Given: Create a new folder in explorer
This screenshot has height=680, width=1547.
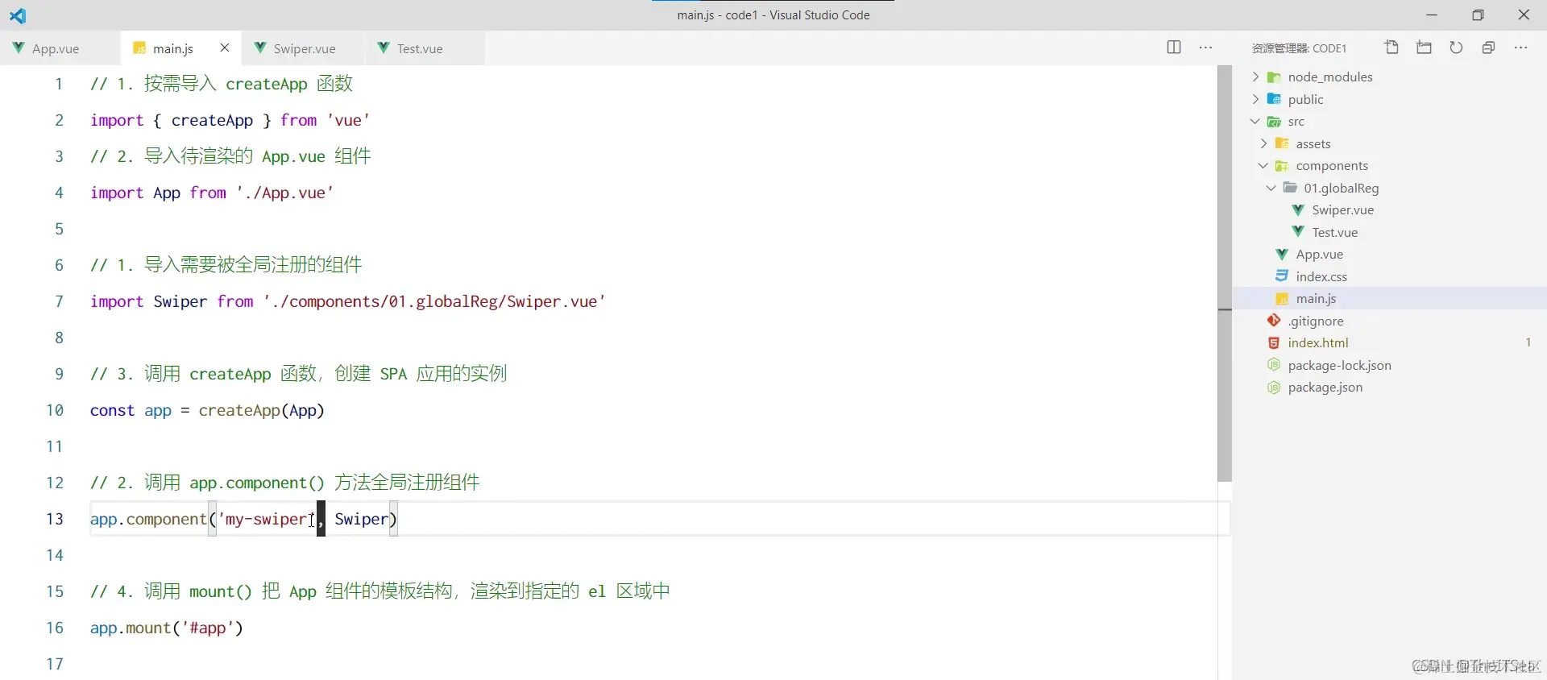Looking at the screenshot, I should (x=1424, y=48).
